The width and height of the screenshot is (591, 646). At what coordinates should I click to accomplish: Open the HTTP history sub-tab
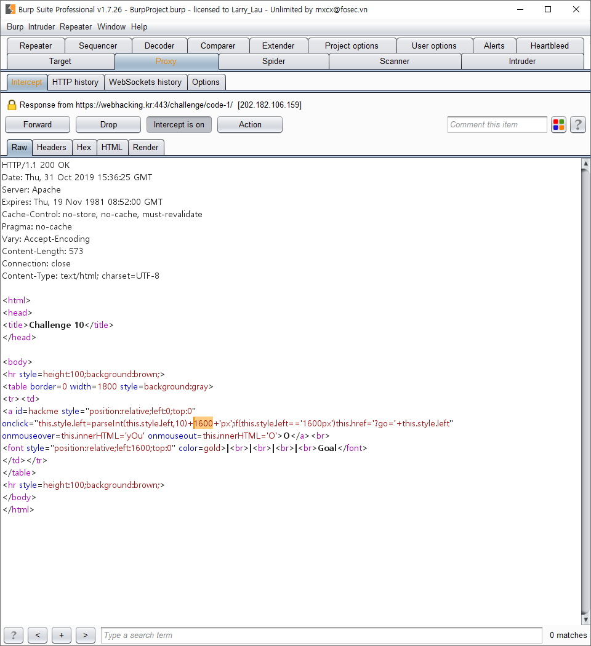pyautogui.click(x=76, y=82)
